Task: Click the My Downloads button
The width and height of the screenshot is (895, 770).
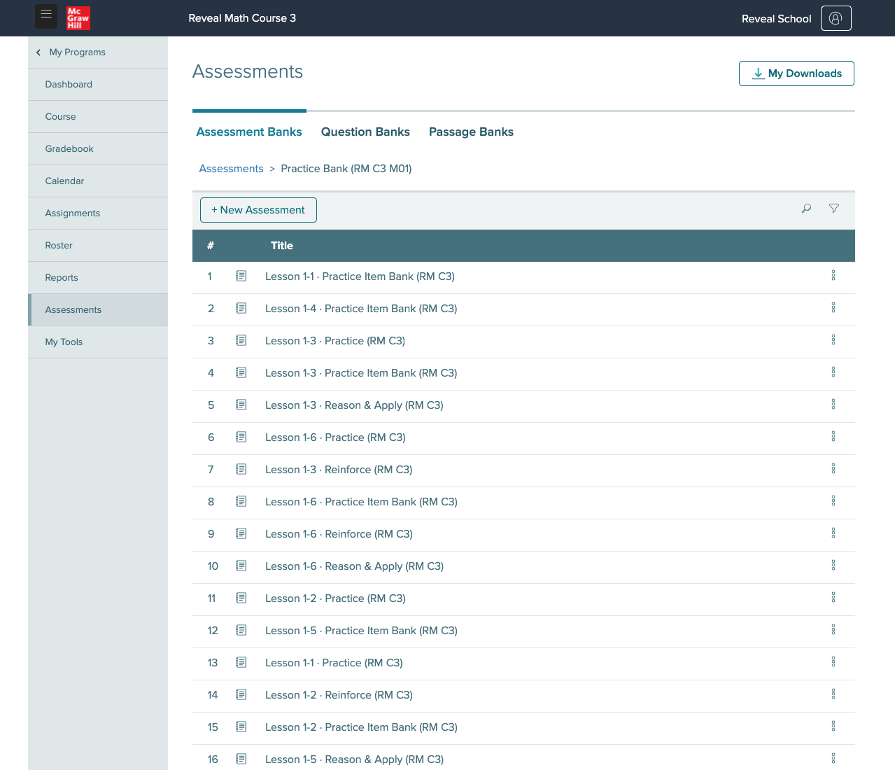Action: (x=796, y=73)
